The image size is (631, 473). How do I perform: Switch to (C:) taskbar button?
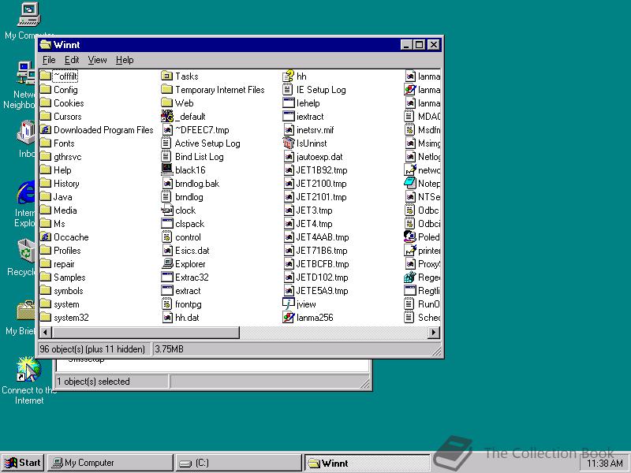[x=238, y=463]
